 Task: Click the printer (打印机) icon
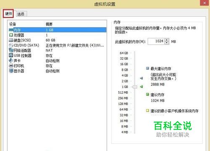(x=11, y=66)
